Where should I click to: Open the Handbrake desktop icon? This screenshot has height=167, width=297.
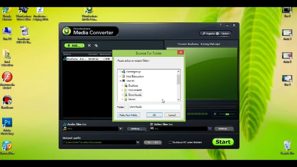7,102
